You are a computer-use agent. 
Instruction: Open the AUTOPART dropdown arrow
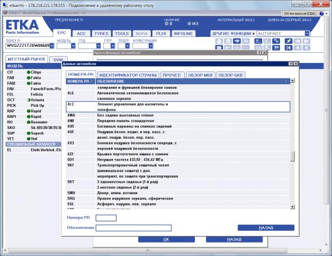[x=307, y=34]
